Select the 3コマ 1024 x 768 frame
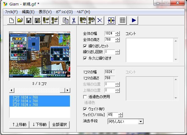This screenshot has width=187, height=135. tap(40, 105)
